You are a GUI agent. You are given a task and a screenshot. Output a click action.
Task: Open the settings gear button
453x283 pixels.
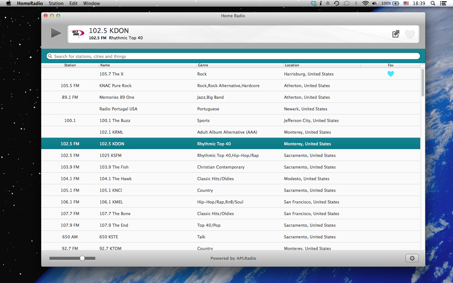click(412, 258)
